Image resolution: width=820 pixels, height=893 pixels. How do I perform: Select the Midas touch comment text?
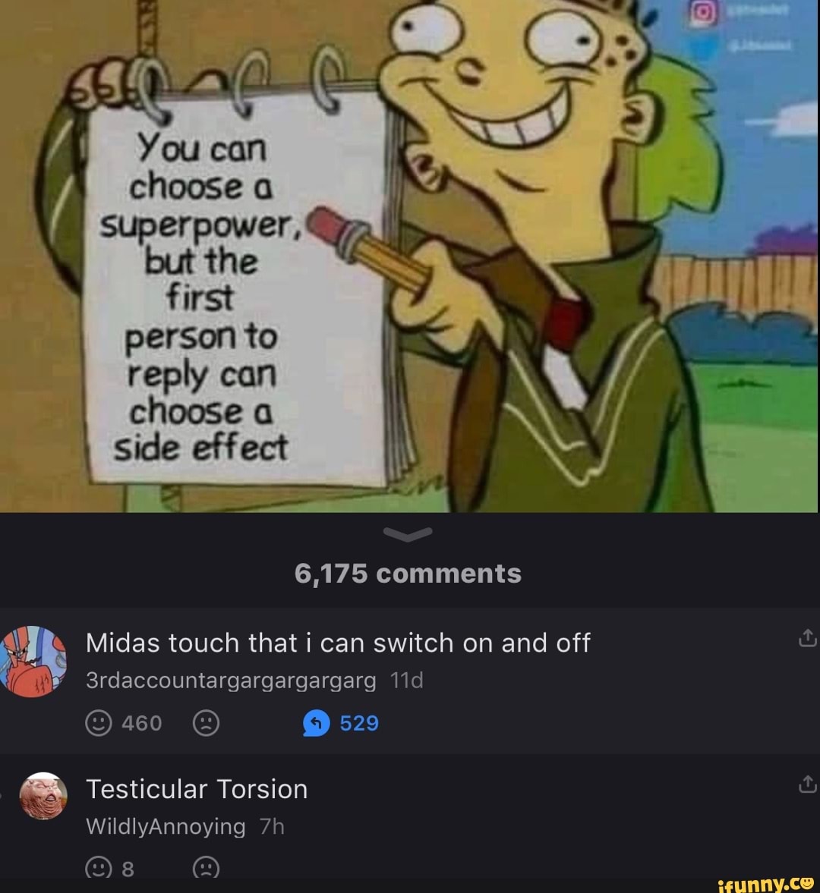coord(338,643)
